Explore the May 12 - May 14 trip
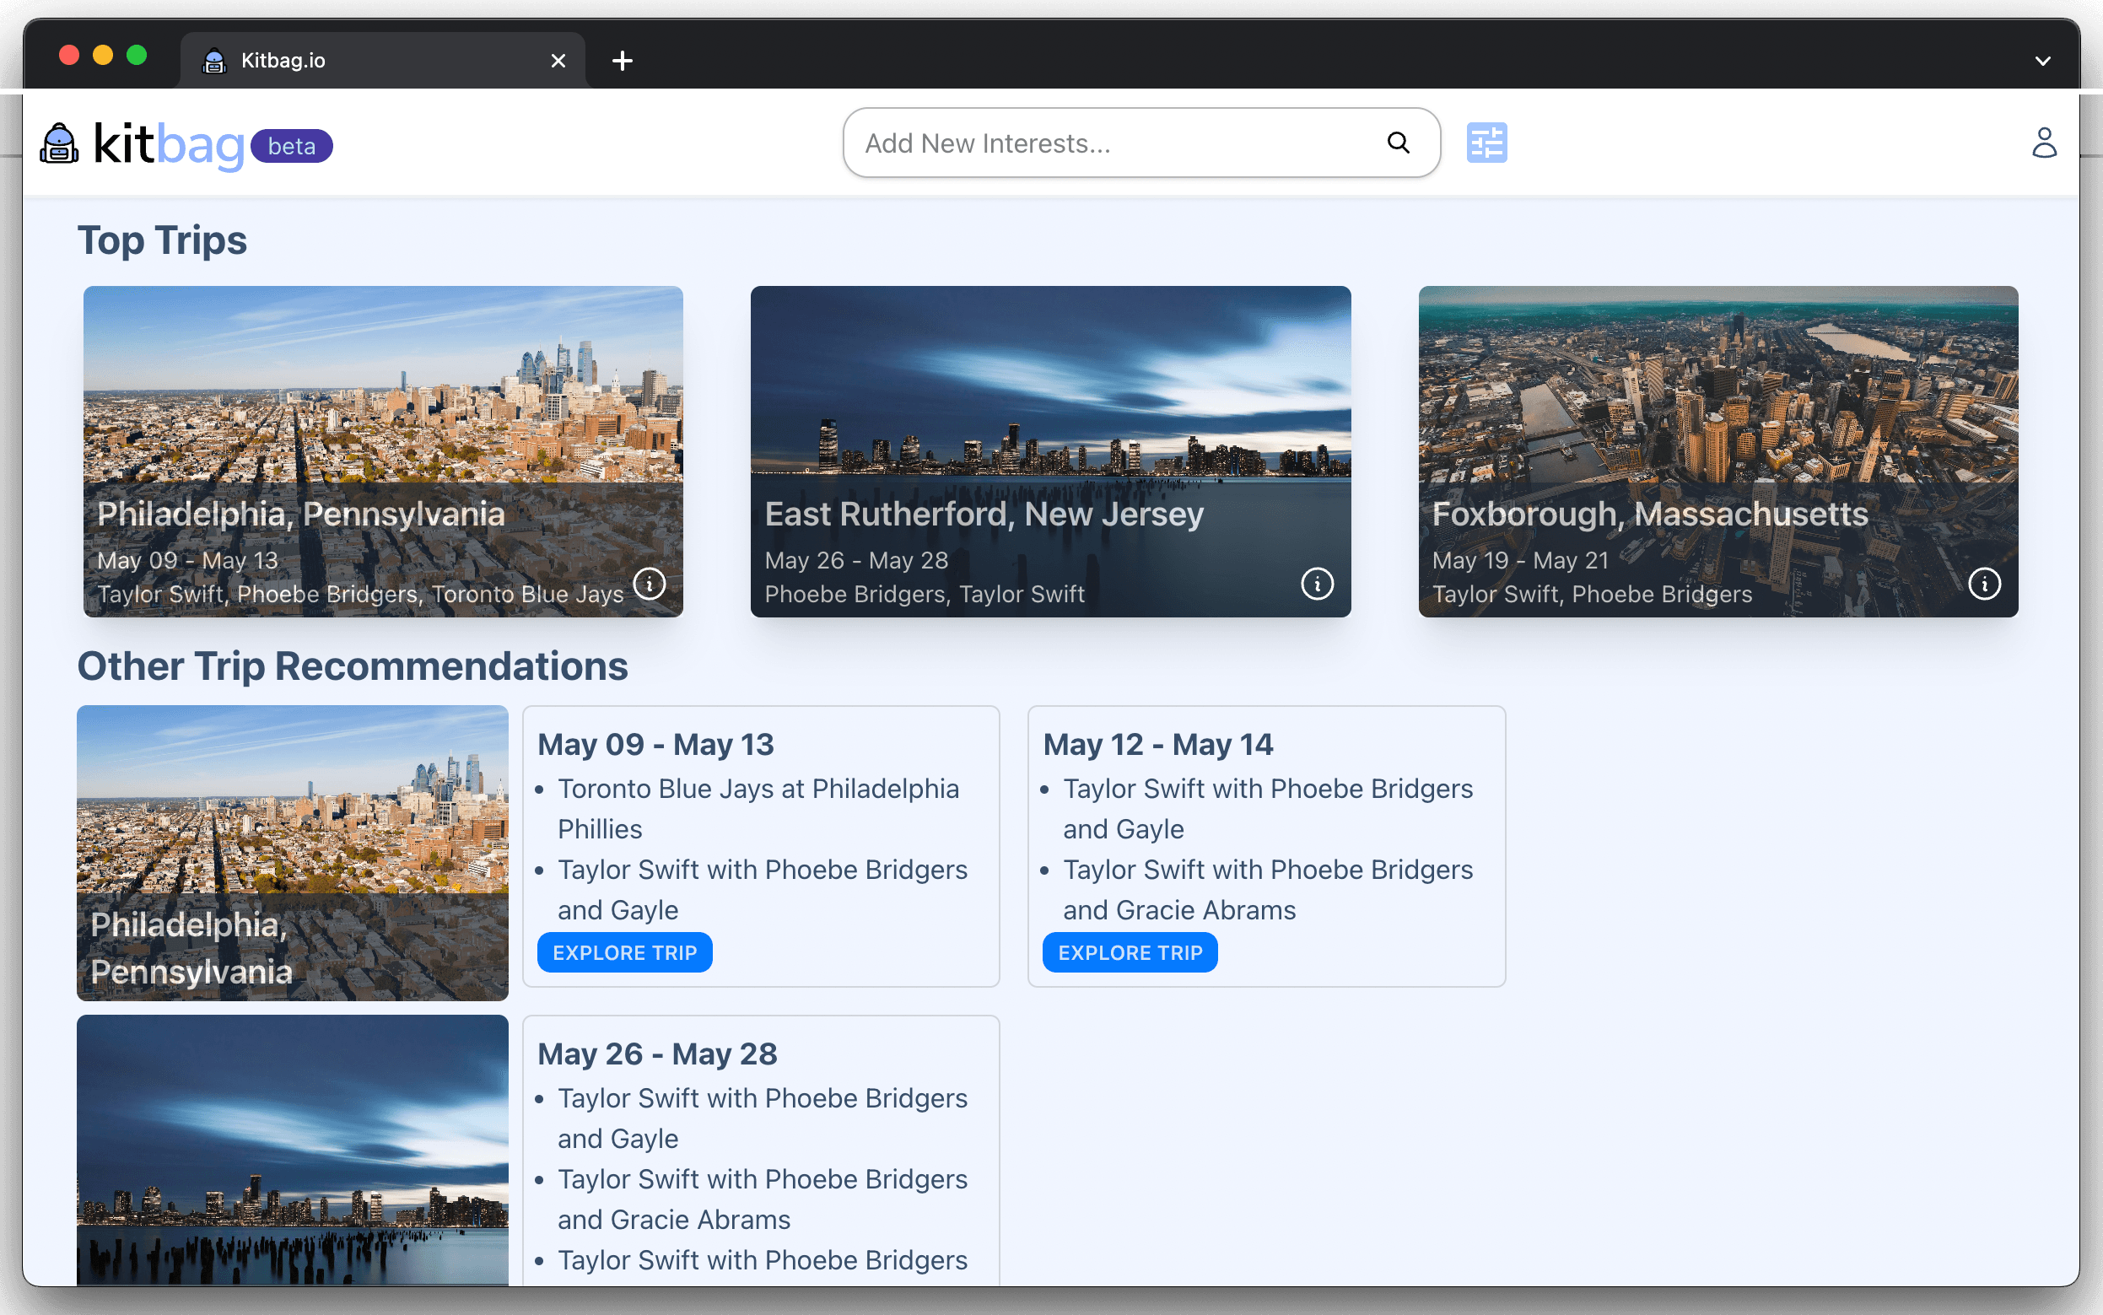Viewport: 2103px width, 1315px height. pos(1130,952)
